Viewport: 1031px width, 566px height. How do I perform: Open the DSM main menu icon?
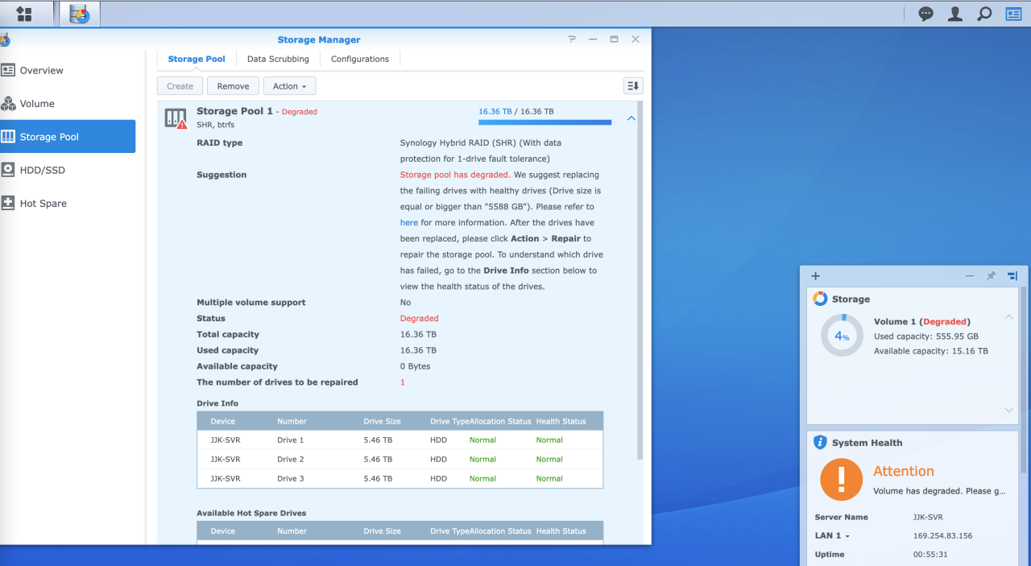pos(24,14)
